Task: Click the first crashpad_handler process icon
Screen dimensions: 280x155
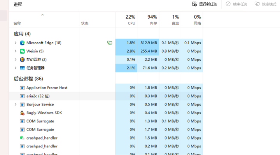Action: [x=22, y=138]
